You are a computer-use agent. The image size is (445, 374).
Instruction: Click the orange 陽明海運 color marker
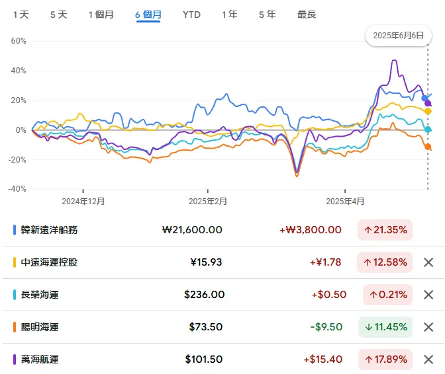tap(15, 327)
